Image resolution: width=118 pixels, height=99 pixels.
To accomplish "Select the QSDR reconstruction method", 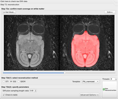I will tap(19, 81).
